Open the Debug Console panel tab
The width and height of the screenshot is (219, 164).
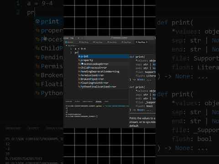[x=88, y=102]
